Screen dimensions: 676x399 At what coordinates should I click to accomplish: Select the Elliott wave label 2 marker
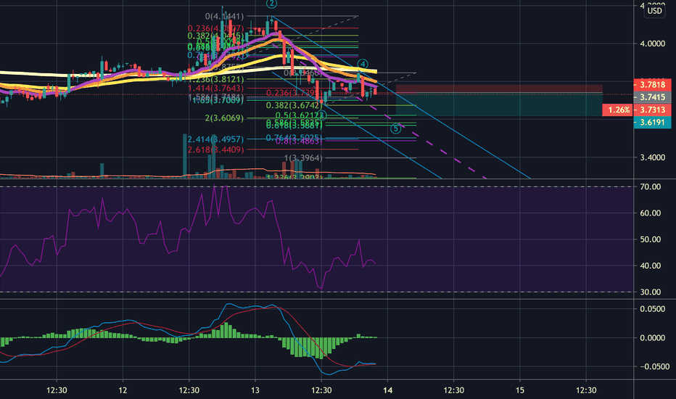271,4
